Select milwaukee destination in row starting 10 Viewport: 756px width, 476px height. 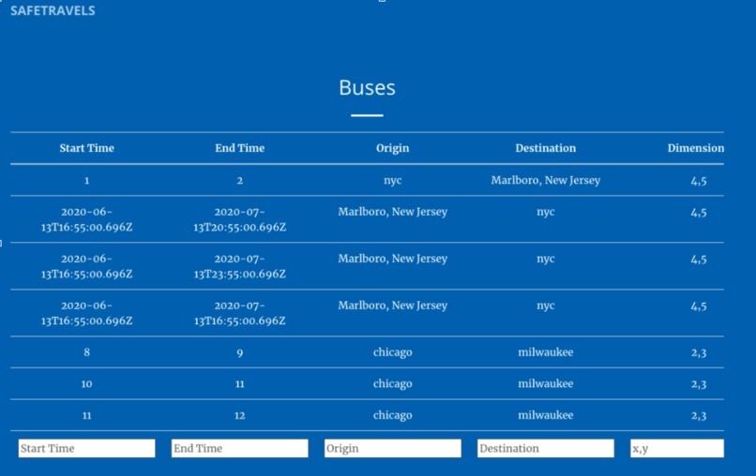pyautogui.click(x=546, y=383)
